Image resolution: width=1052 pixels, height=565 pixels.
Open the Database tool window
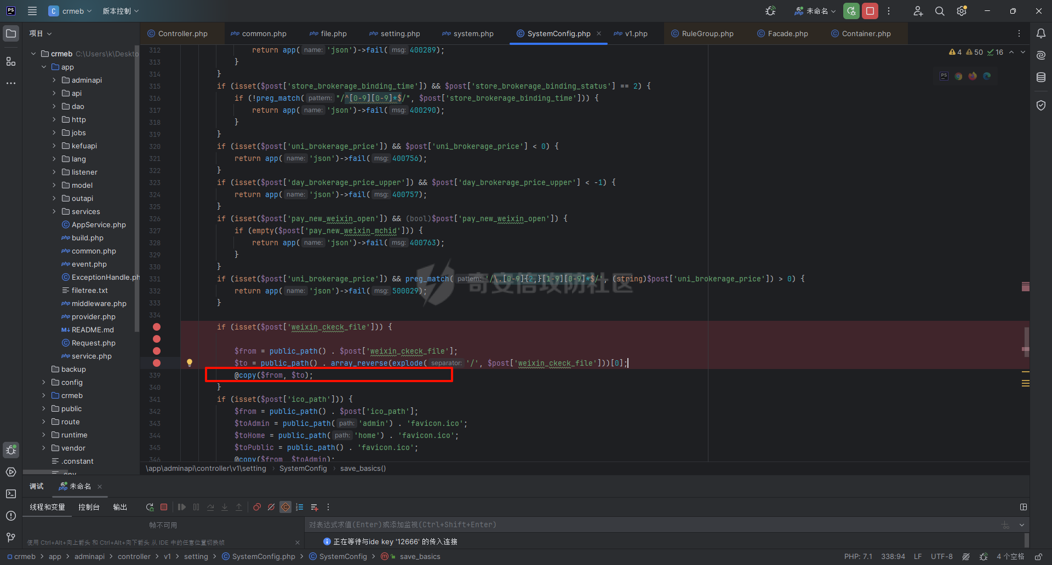click(1041, 77)
